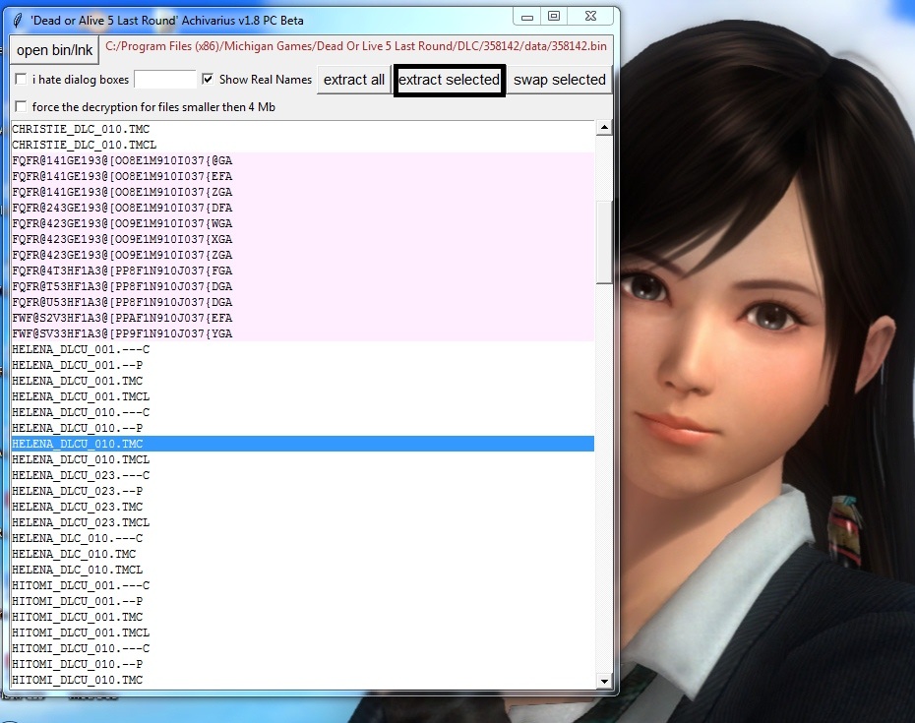Viewport: 915px width, 723px height.
Task: Click the file list scroll down arrow
Action: [603, 681]
